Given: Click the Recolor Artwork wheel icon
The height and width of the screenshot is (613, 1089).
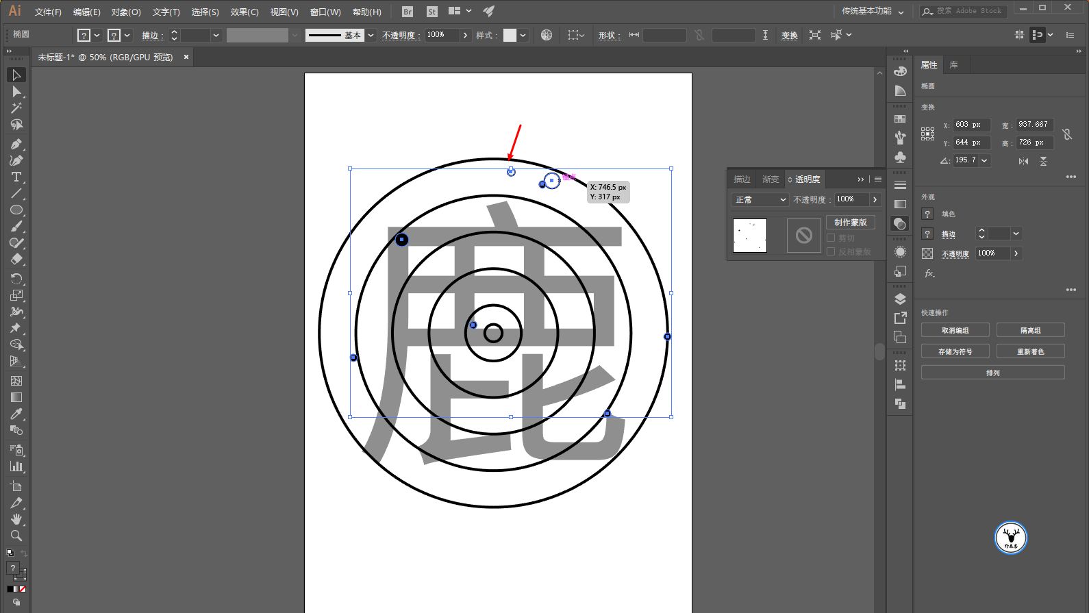Looking at the screenshot, I should (x=547, y=35).
